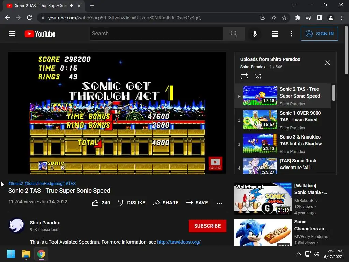Click the red SUBSCRIBE button
Image resolution: width=349 pixels, height=262 pixels.
(x=208, y=226)
